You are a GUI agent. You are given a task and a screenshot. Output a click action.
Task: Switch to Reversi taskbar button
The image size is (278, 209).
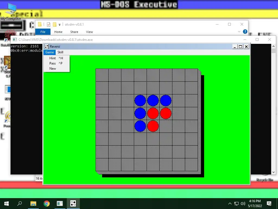pyautogui.click(x=73, y=204)
